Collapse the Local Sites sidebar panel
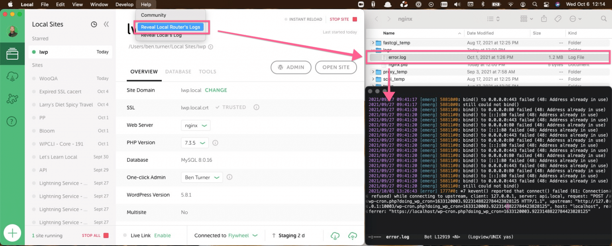612x246 pixels. (x=106, y=24)
